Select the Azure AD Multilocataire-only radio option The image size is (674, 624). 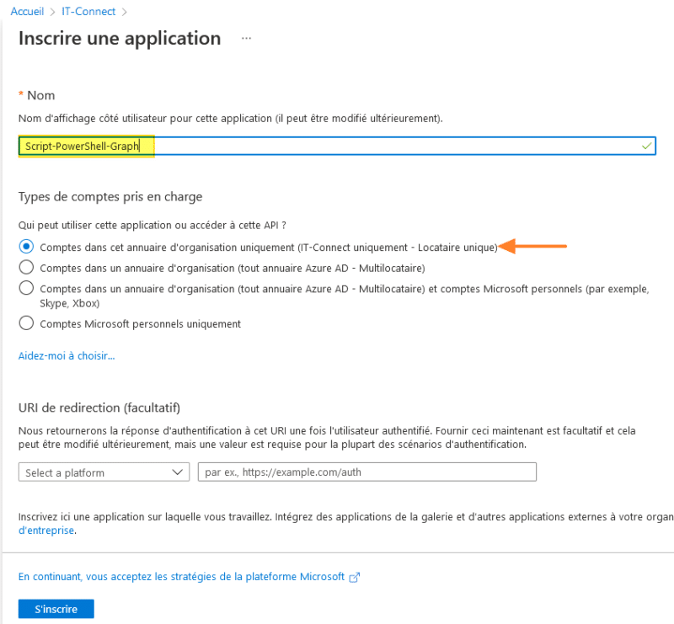pyautogui.click(x=26, y=268)
